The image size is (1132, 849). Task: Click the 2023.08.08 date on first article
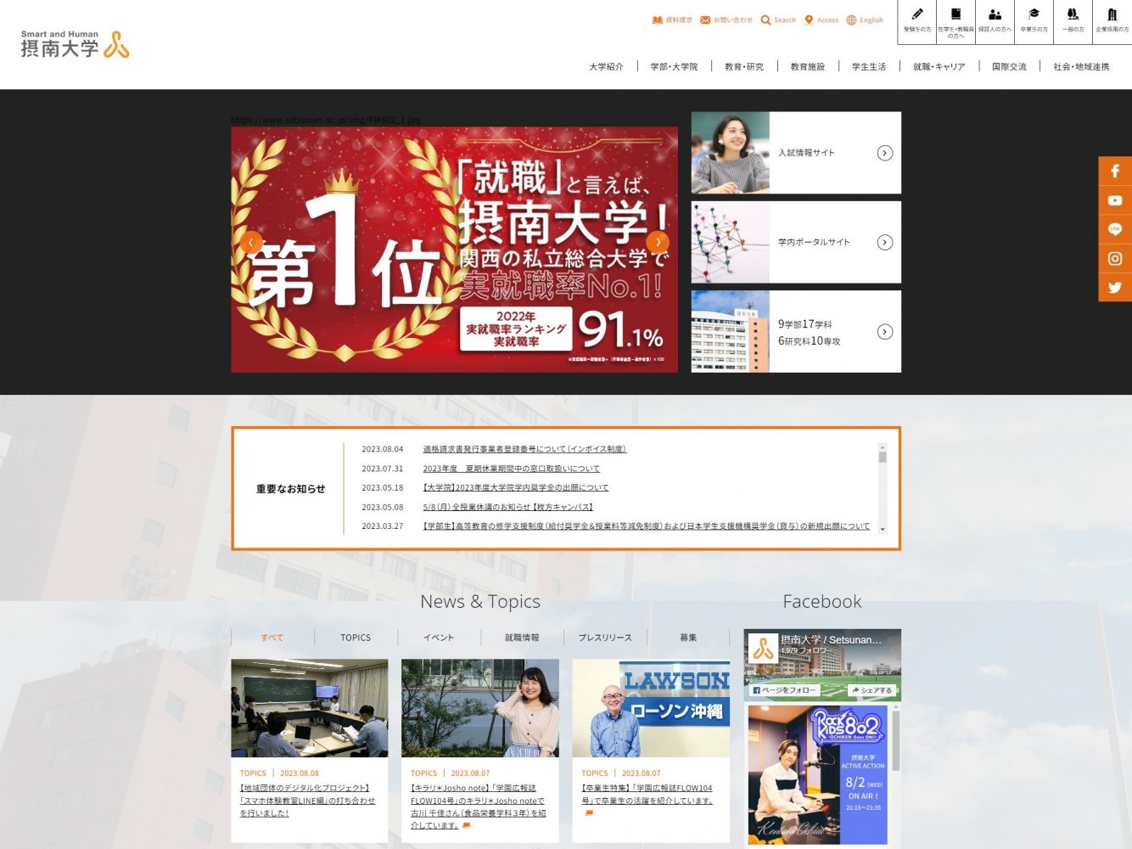[300, 773]
